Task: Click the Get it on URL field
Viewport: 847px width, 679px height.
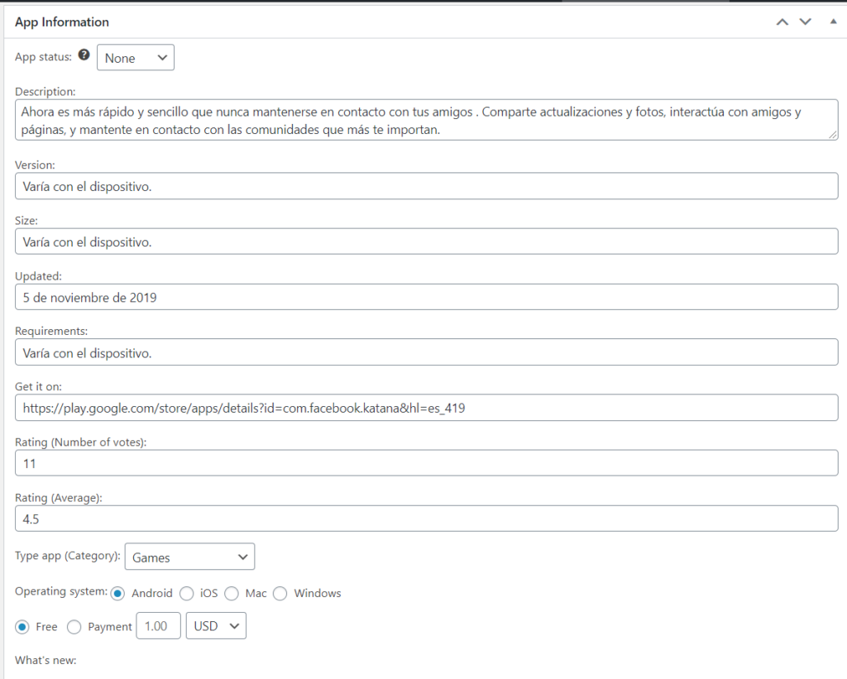Action: 427,409
